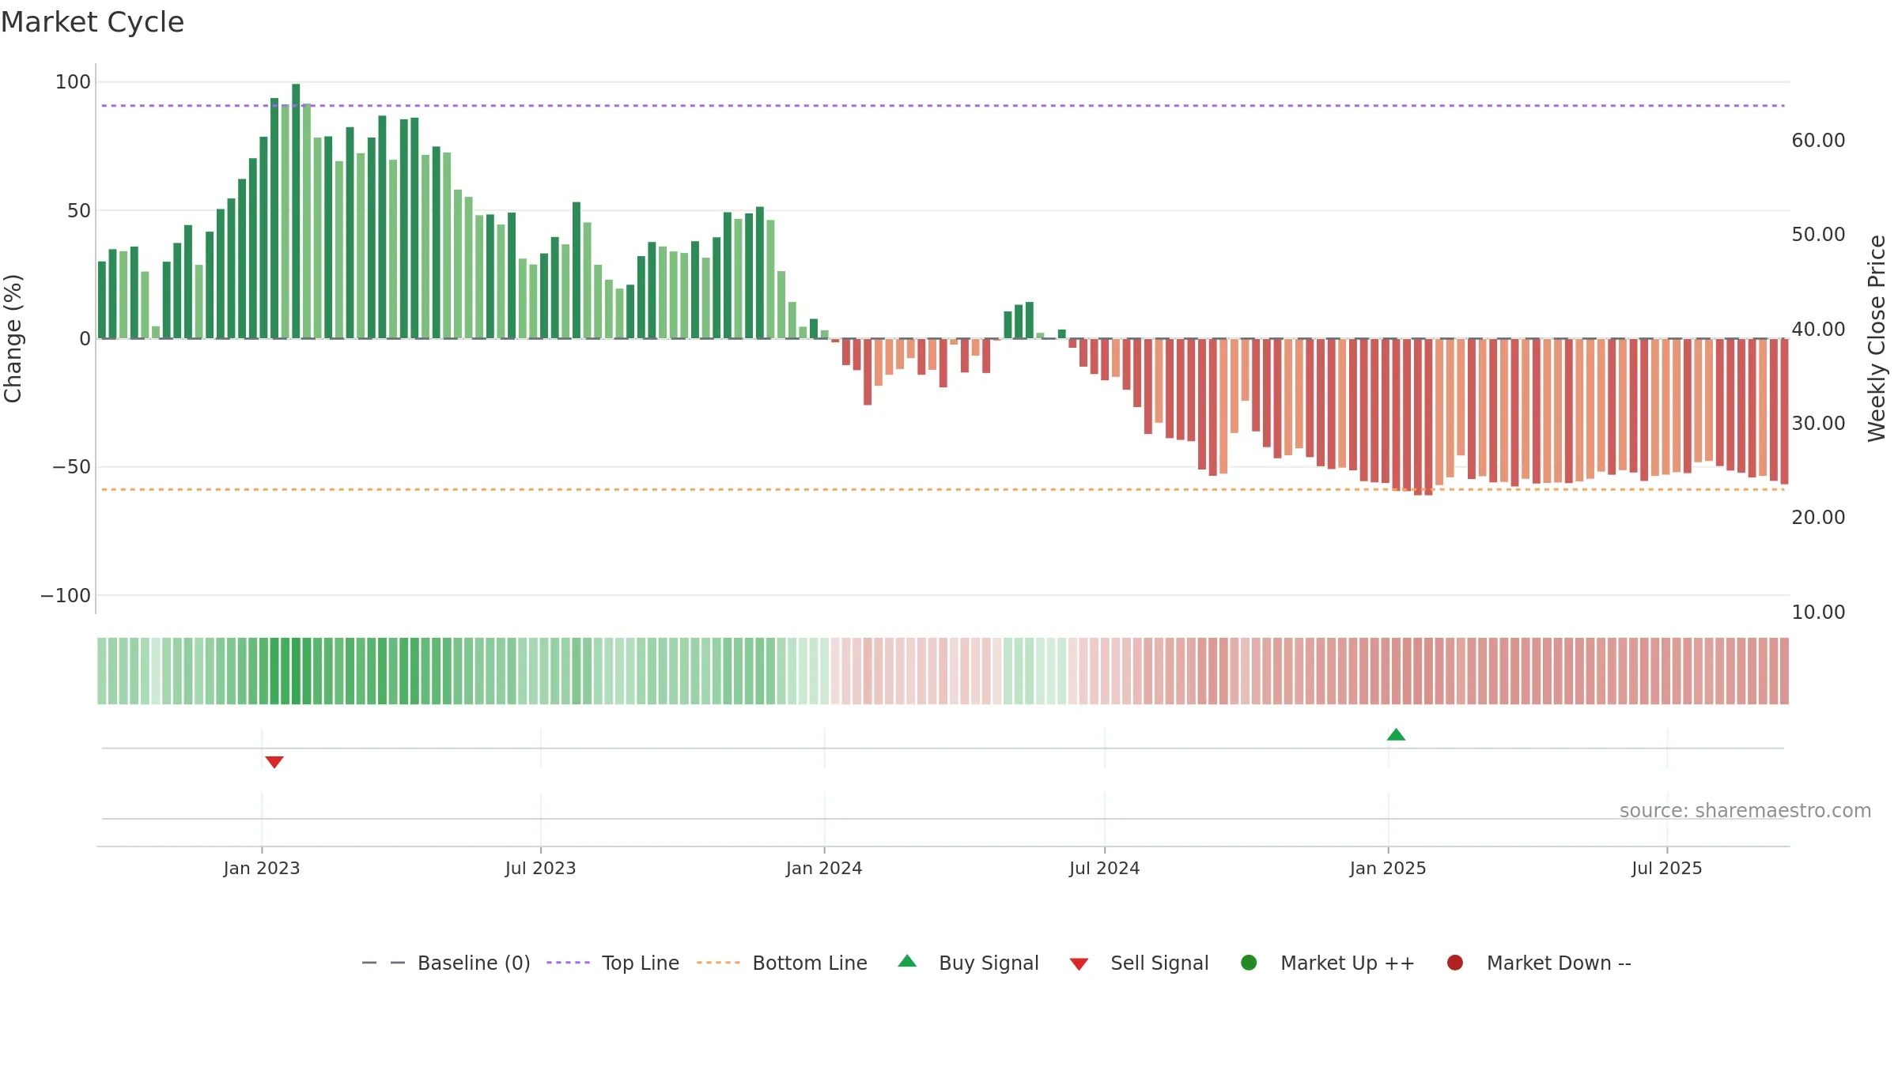Toggle the Market Down -- legend entry
Screen dimensions: 1898x1067
point(1538,963)
